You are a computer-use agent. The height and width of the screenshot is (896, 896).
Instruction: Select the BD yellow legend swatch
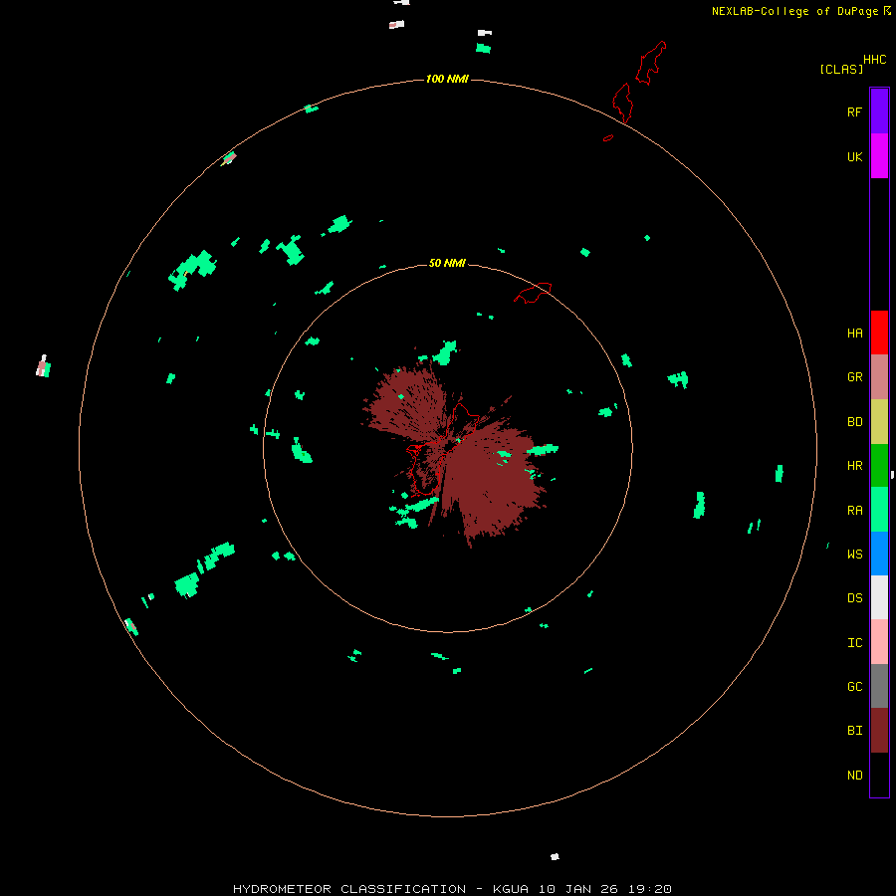tap(879, 422)
